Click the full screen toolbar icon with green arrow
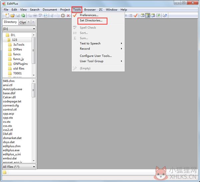 pyautogui.click(x=158, y=16)
